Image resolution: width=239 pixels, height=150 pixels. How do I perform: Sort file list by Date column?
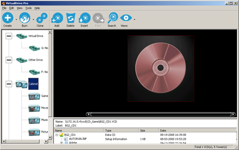click(198, 131)
